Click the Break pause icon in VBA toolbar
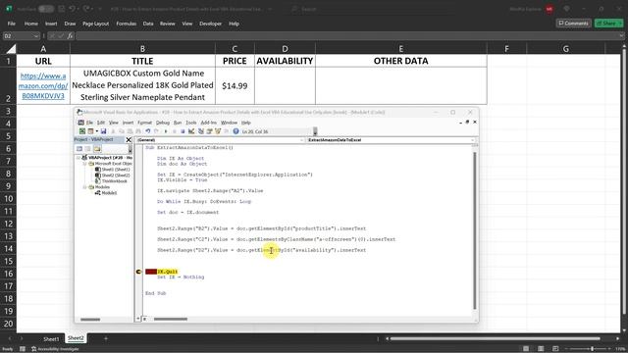Screen dimensions: 628x353 pos(175,131)
